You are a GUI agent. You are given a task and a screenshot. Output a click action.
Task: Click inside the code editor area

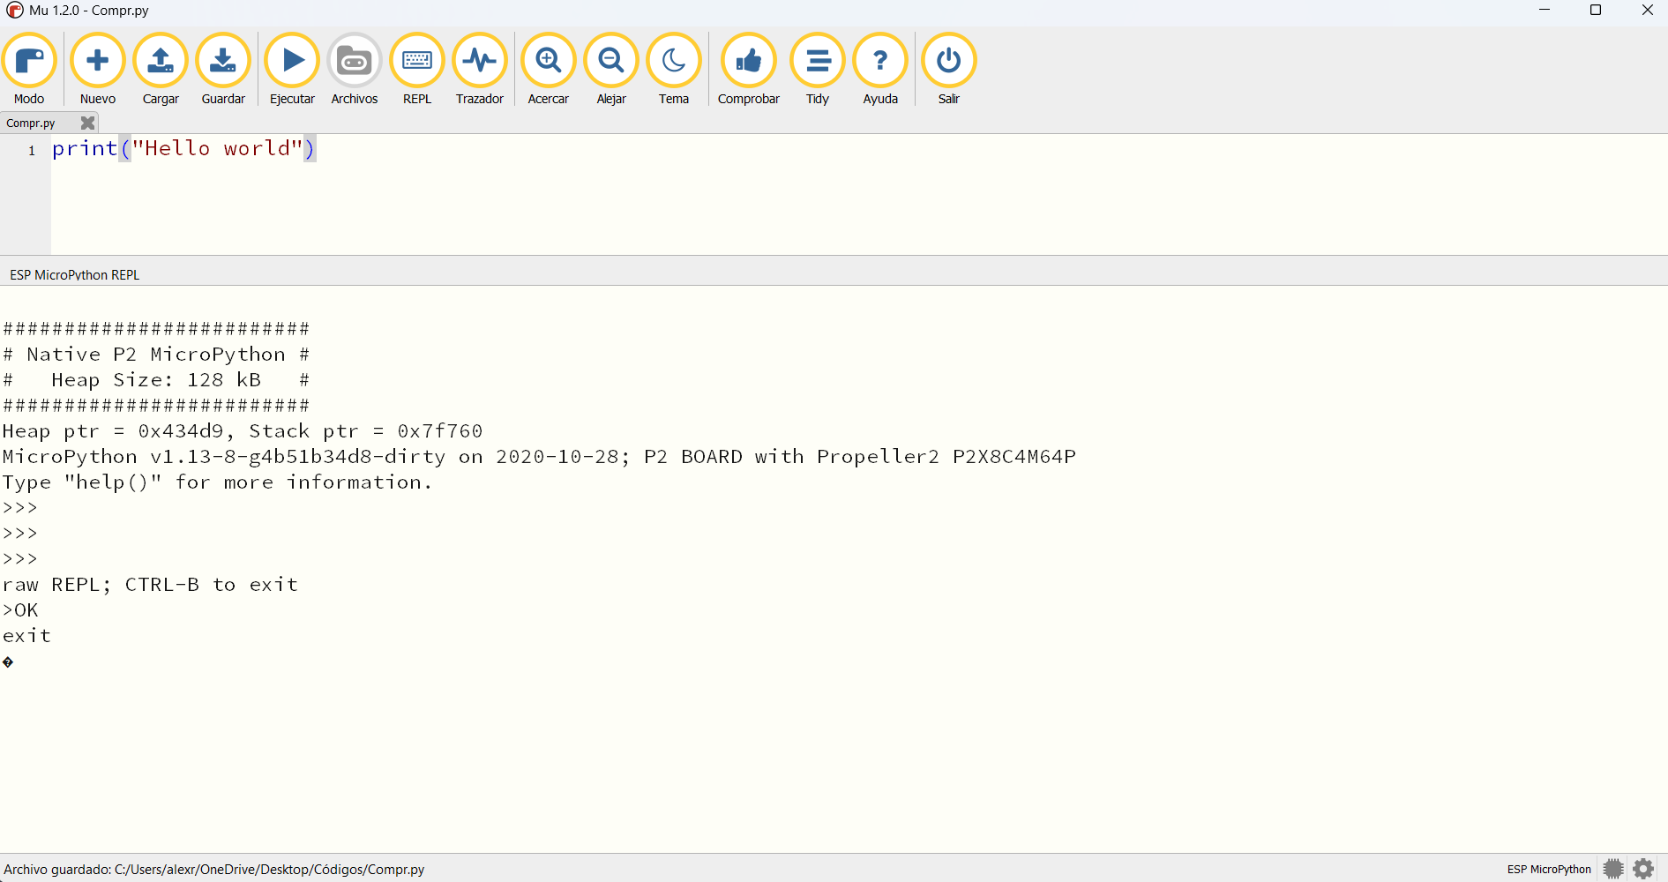pos(794,203)
